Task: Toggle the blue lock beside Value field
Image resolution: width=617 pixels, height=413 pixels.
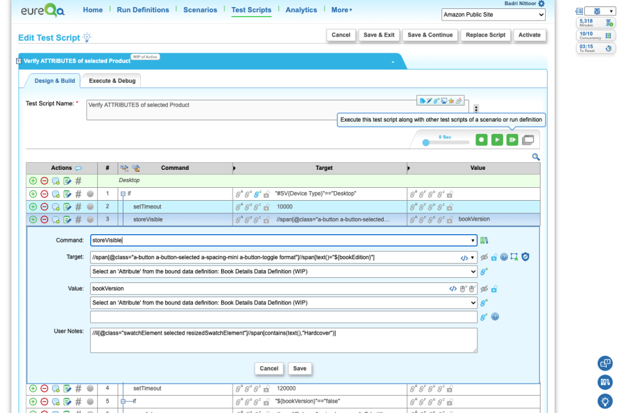Action: (494, 289)
